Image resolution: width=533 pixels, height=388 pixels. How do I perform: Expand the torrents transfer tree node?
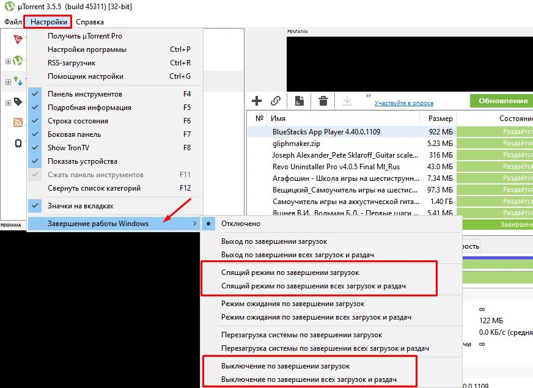[x=8, y=82]
